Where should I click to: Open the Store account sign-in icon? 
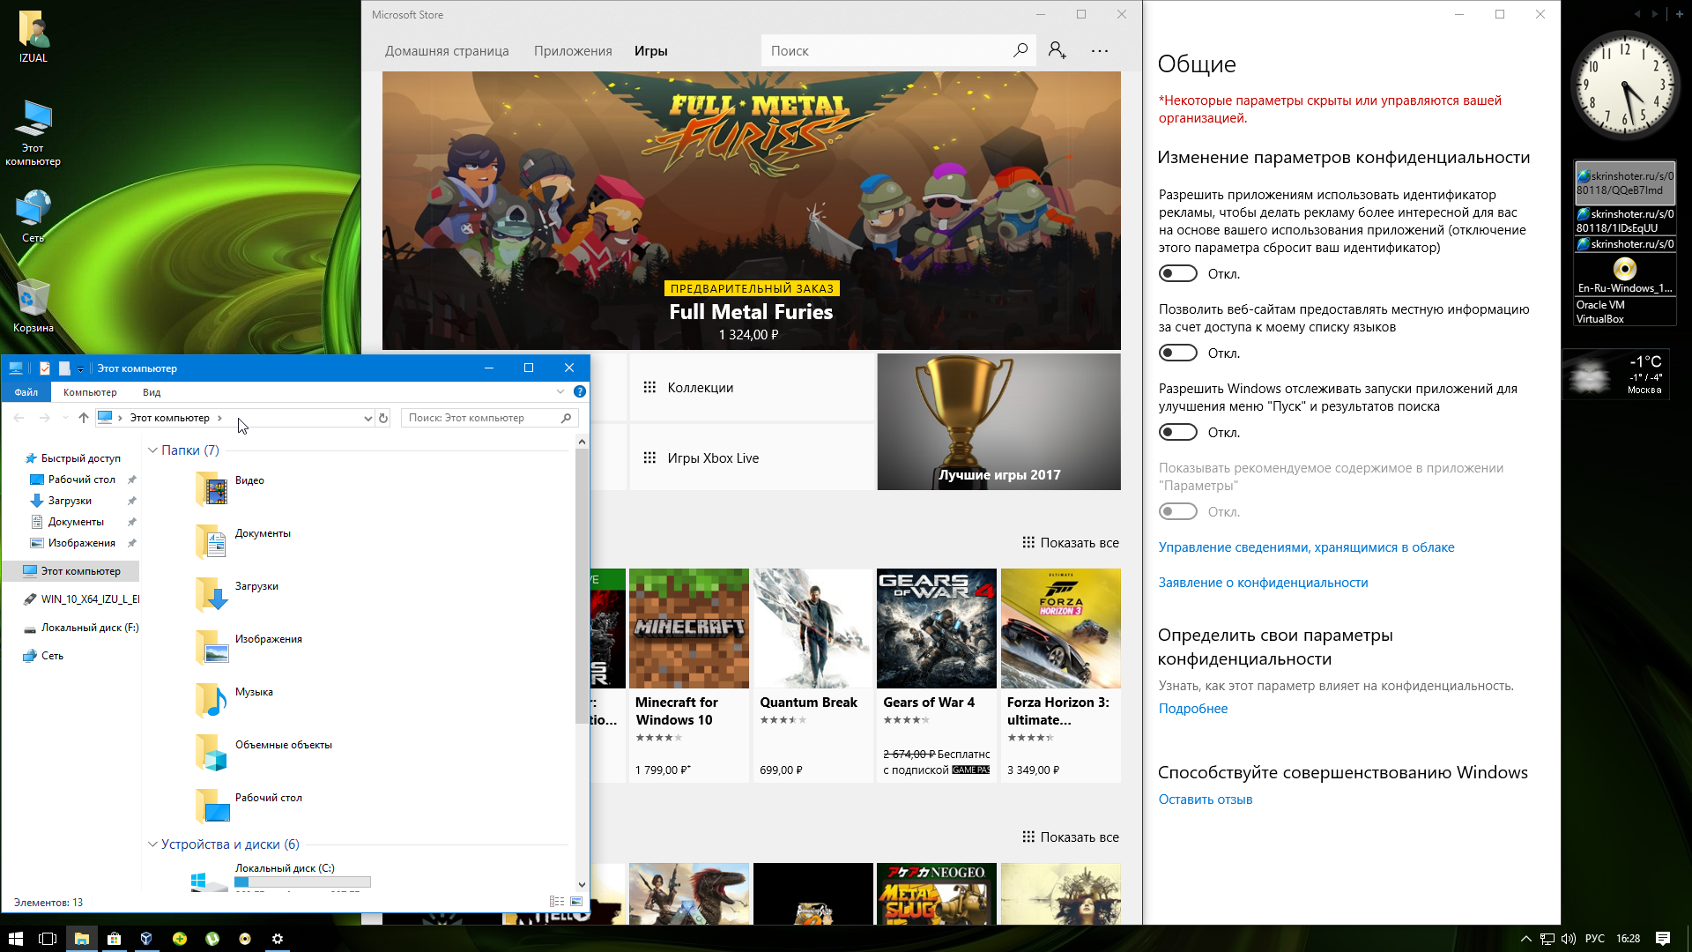(x=1057, y=50)
